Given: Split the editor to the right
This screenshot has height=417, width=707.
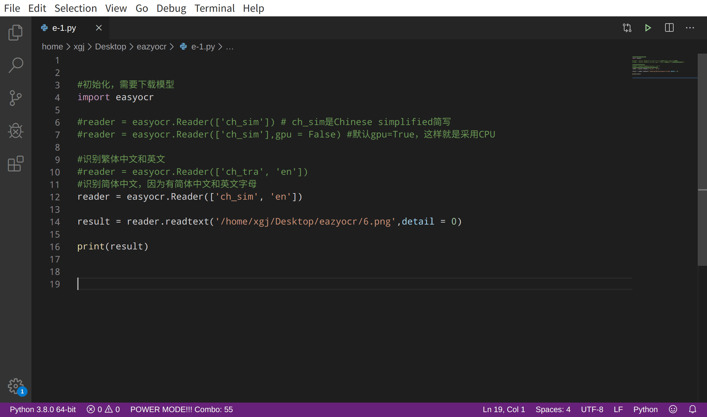Looking at the screenshot, I should point(669,28).
